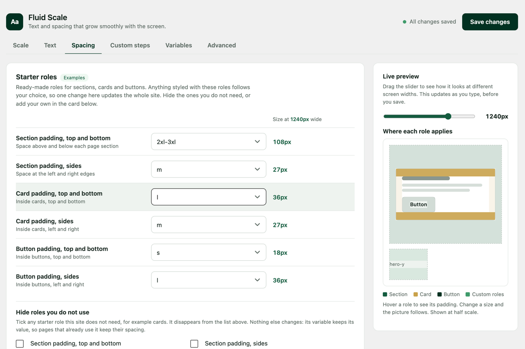Screen dimensions: 525x349
Task: Click the green saved-status dot
Action: [x=405, y=22]
